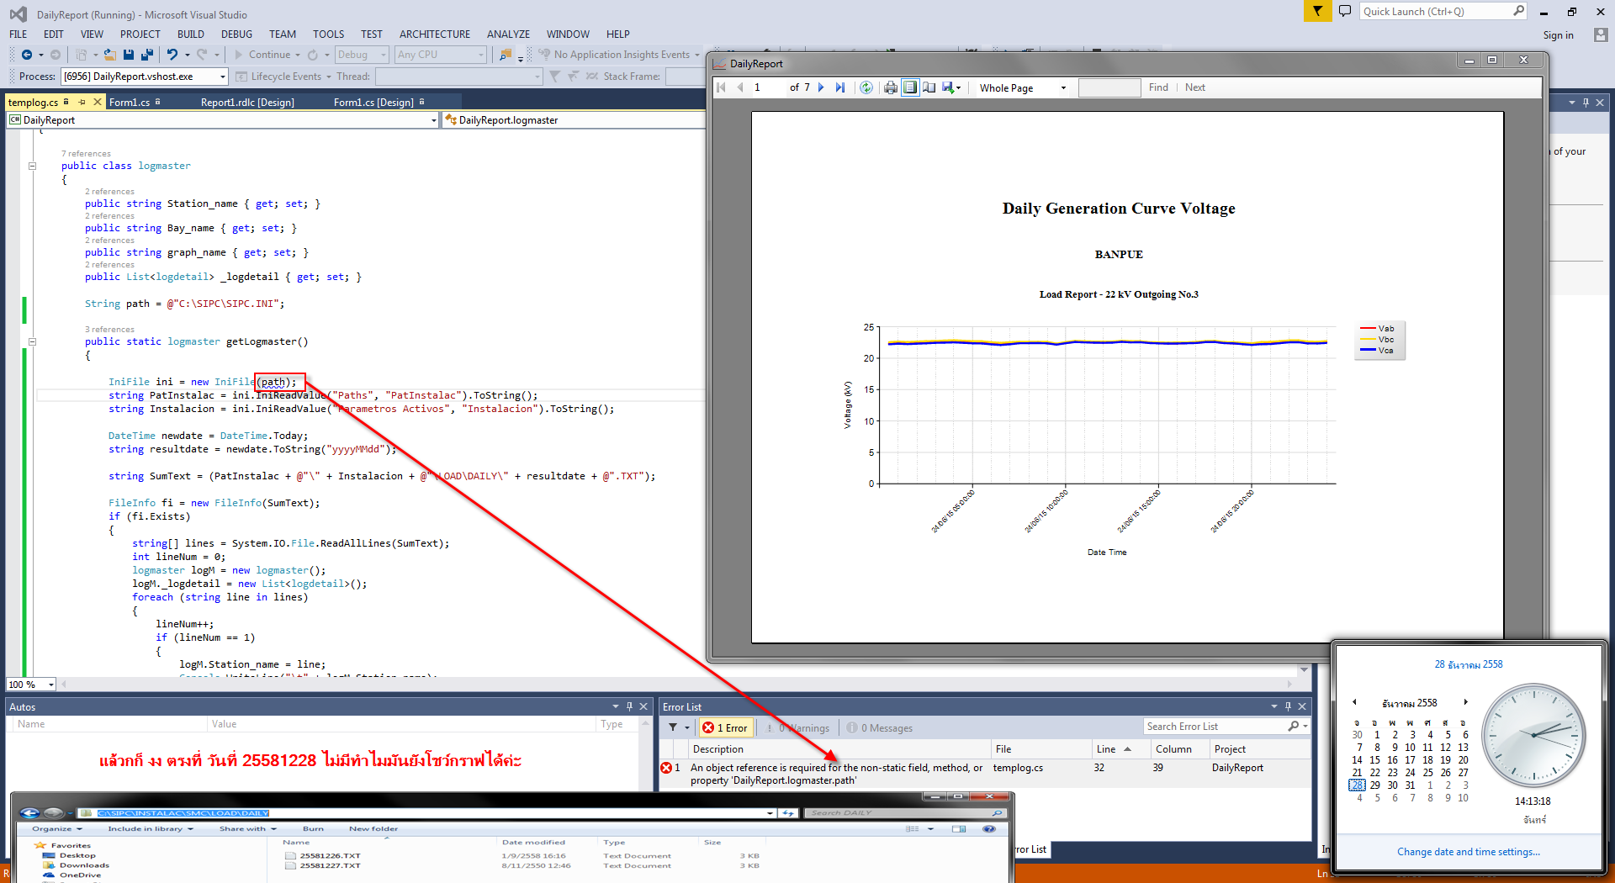Screen dimensions: 1615x883
Task: Open Page Setup icon in report viewer
Action: click(929, 87)
